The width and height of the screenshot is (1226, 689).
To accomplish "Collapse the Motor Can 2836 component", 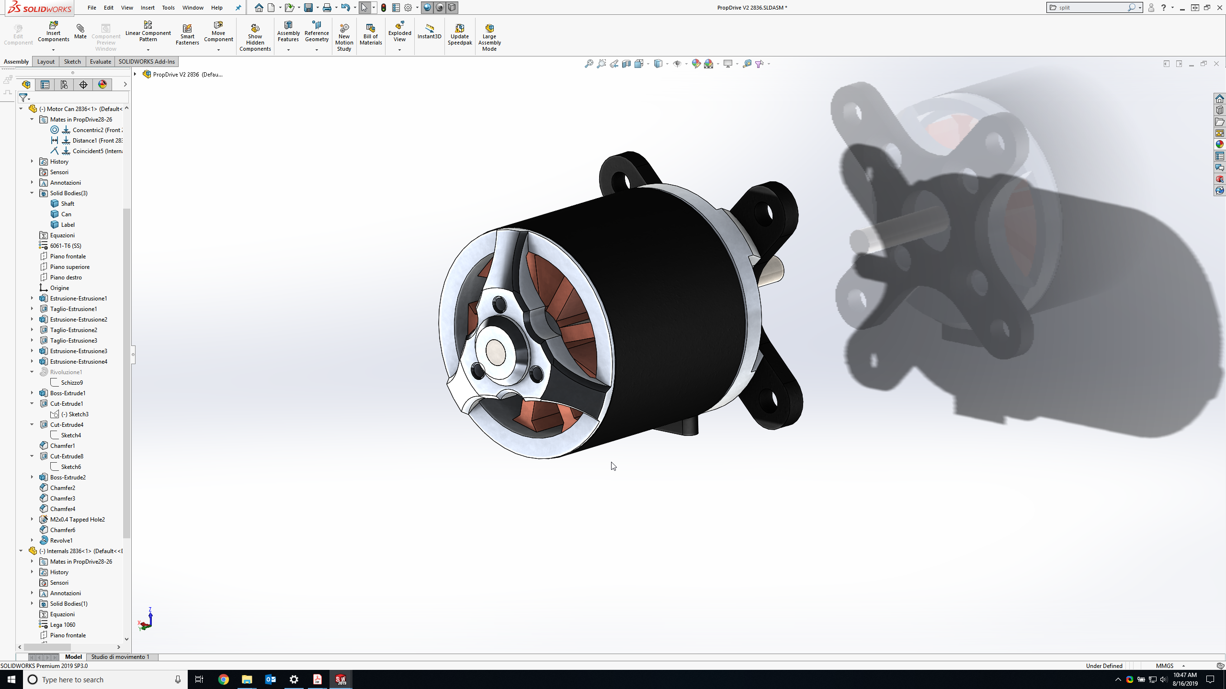I will pos(21,109).
